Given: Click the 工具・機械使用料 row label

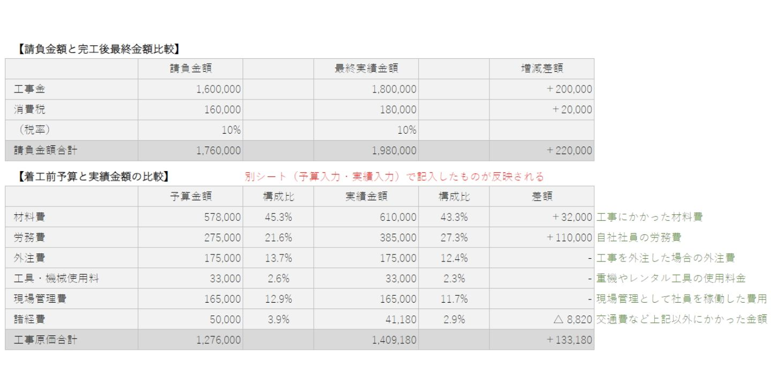Looking at the screenshot, I should pos(71,279).
